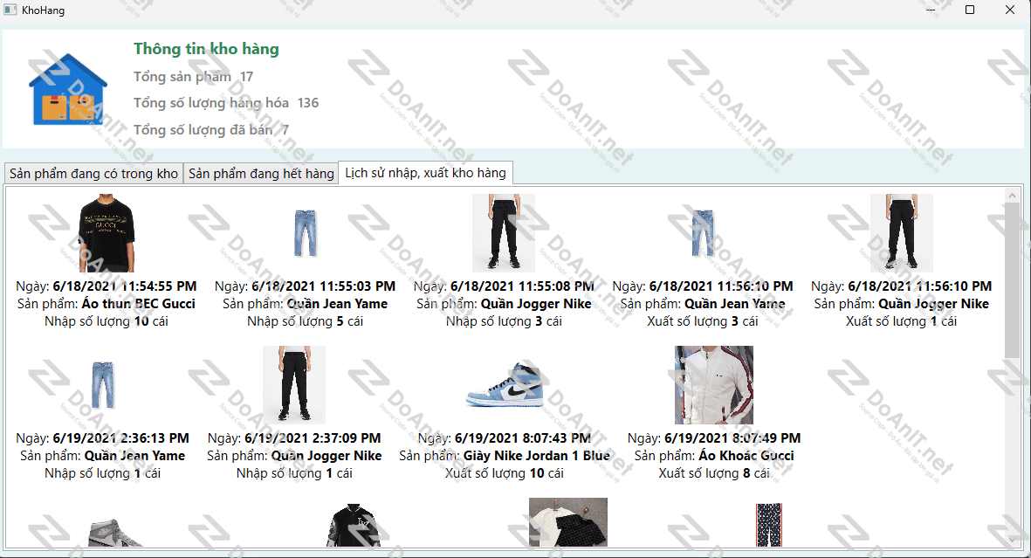Click 'Sản phẩm: Giày Nike Jordan 1 Blue' text
1031x558 pixels.
pyautogui.click(x=505, y=455)
